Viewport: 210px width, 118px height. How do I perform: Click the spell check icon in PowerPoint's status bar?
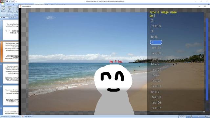[22, 117]
